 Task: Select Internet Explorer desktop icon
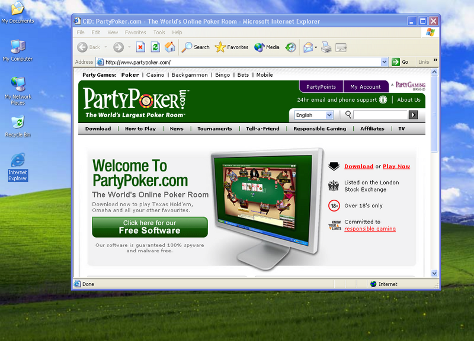[18, 167]
